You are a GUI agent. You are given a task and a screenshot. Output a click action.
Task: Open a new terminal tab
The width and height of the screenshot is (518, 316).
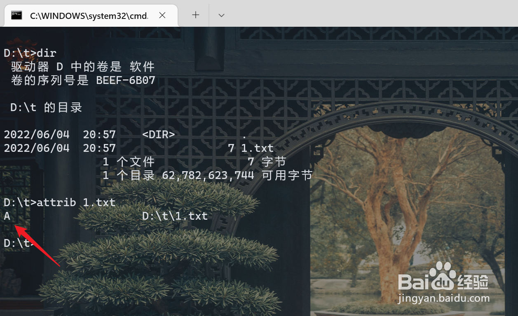(x=196, y=15)
